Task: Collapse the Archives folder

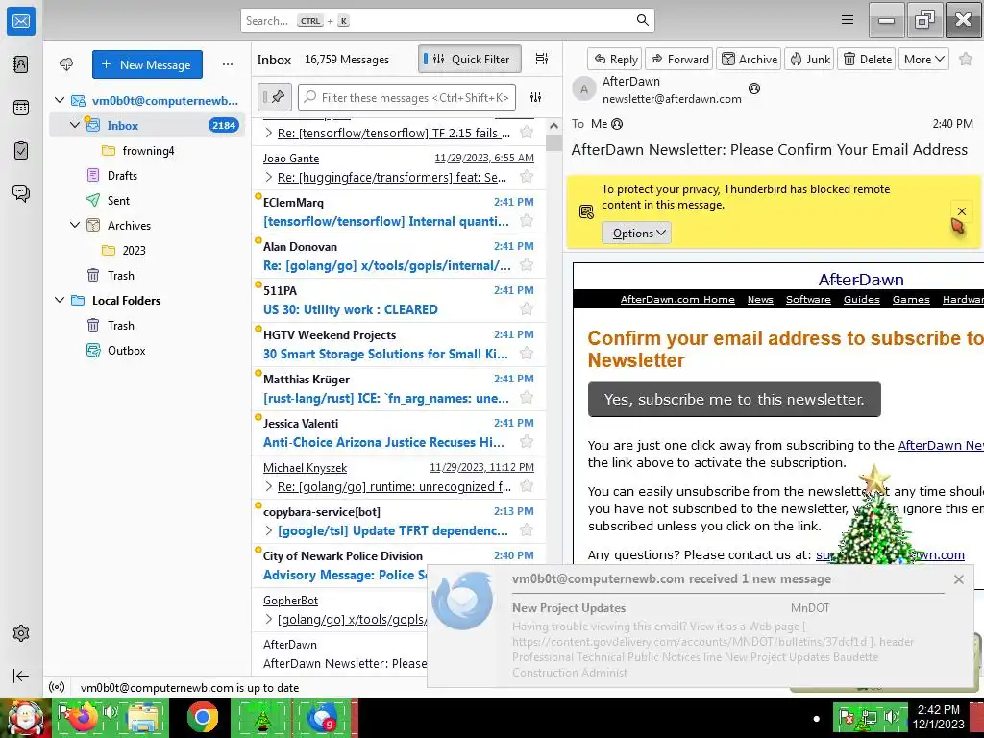Action: pyautogui.click(x=75, y=225)
